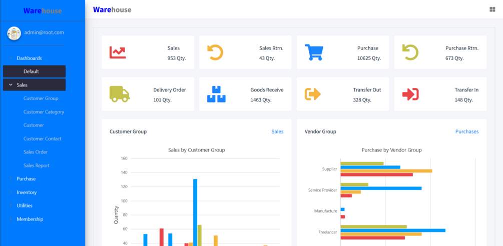
Task: Click the Purchases link on Vendor Group card
Action: [x=467, y=131]
